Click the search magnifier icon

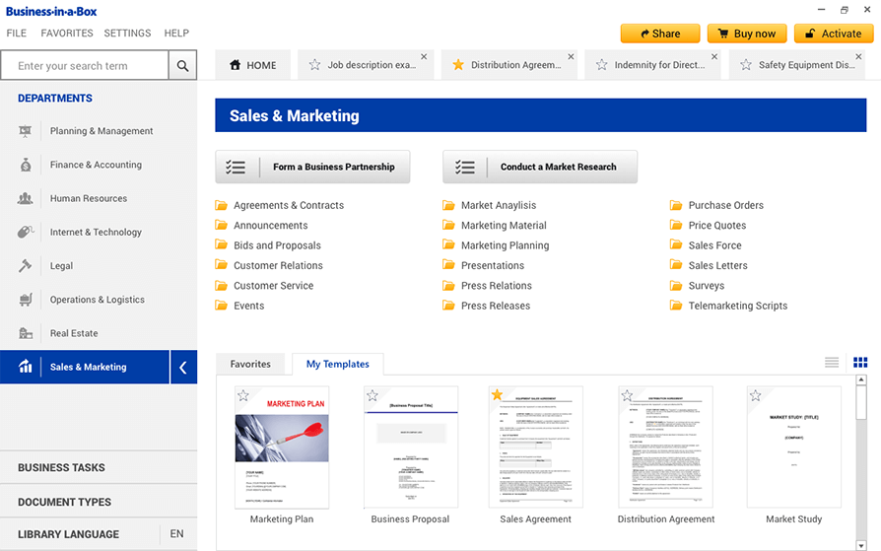tap(182, 66)
